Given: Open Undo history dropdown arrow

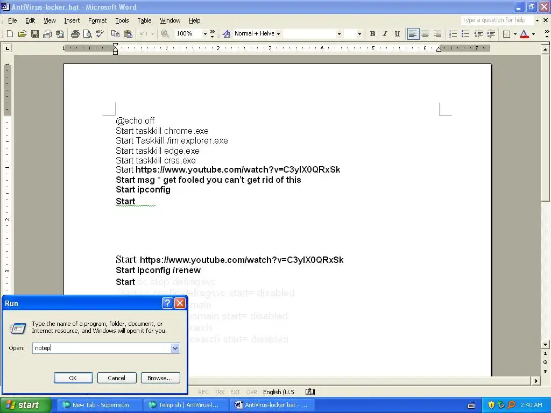Looking at the screenshot, I should coord(152,34).
